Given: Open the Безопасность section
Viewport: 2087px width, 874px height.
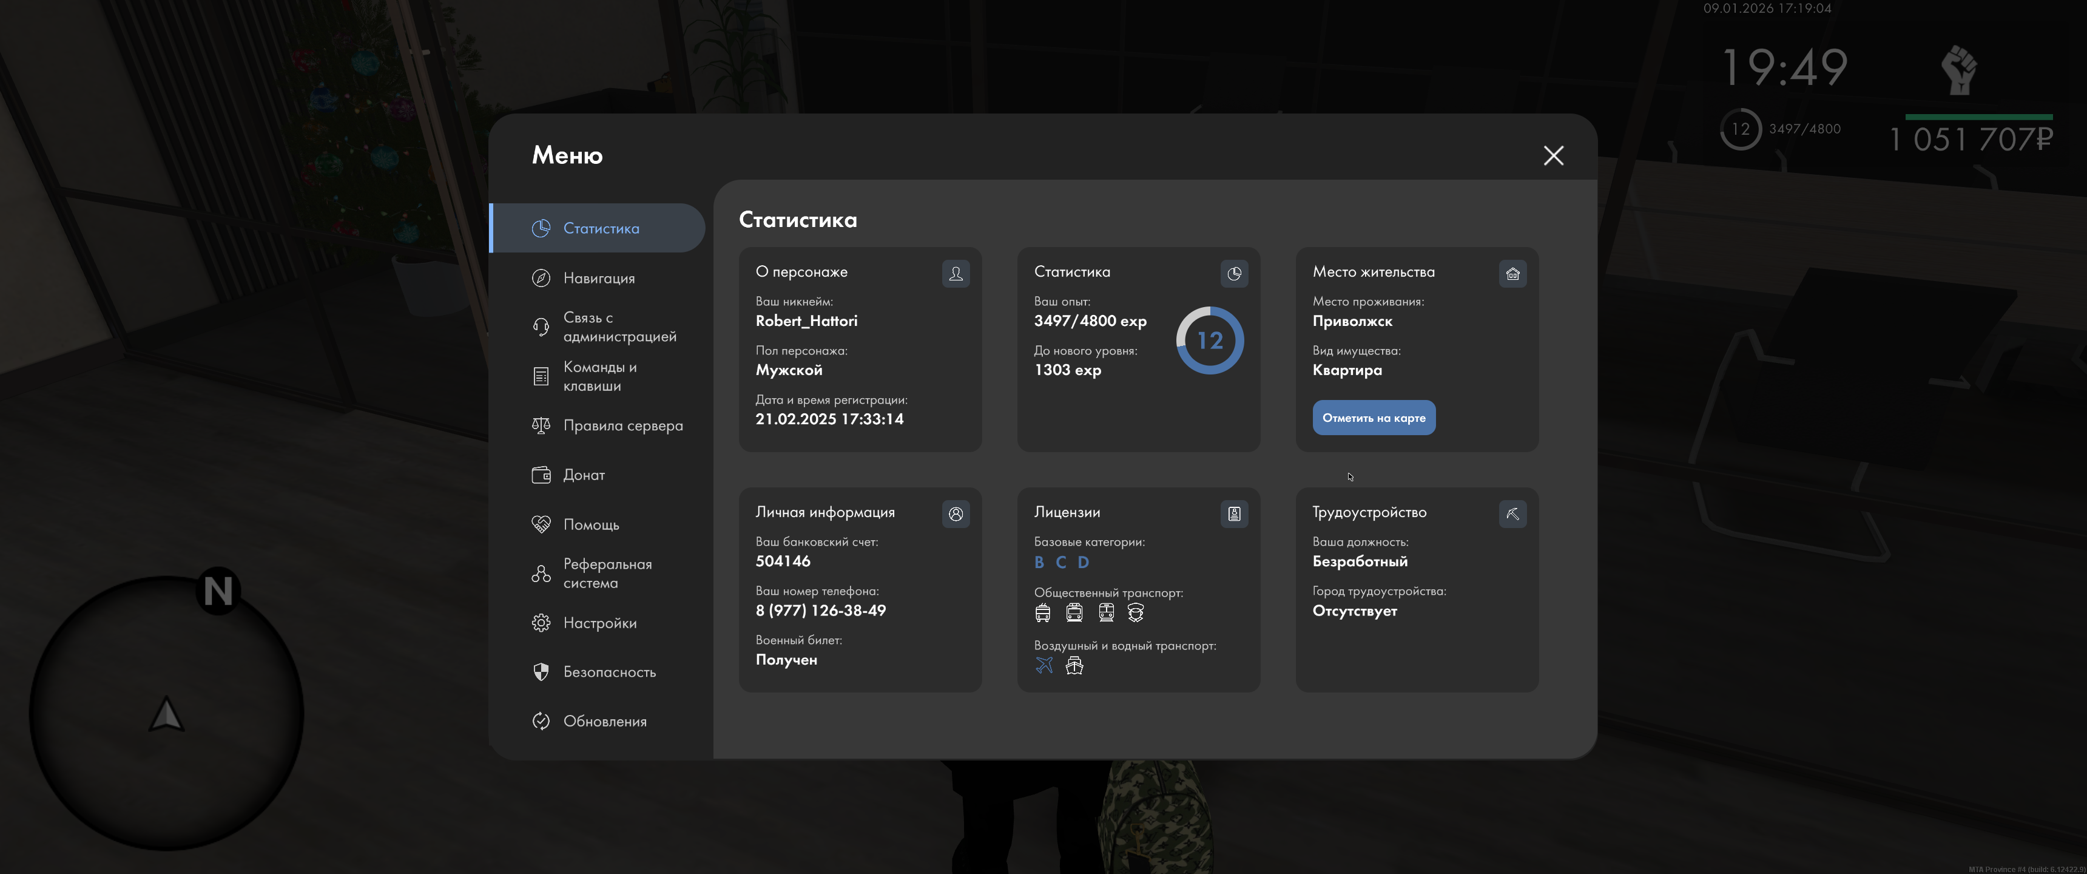Looking at the screenshot, I should click(609, 672).
